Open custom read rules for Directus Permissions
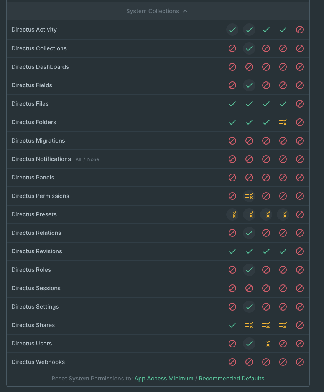The height and width of the screenshot is (392, 324). 249,196
